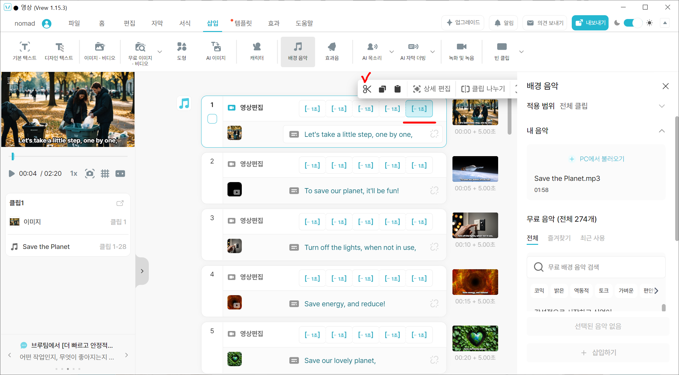Switch to the 즐겨찾기 music tab
Screen dimensions: 679x375
[559, 238]
